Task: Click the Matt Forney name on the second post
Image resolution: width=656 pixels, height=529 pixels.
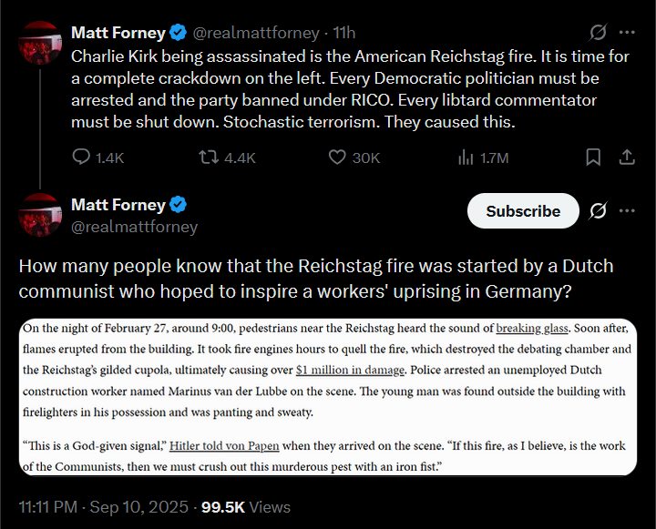Action: pos(118,204)
